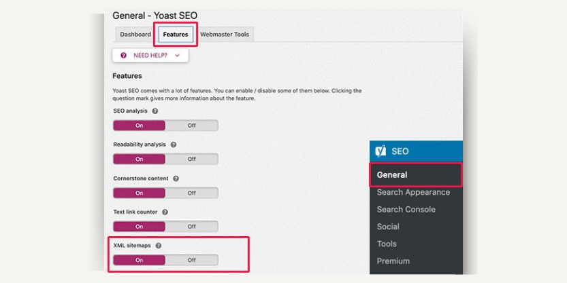Click the Need Help question mark icon
This screenshot has height=283, width=567.
point(124,56)
